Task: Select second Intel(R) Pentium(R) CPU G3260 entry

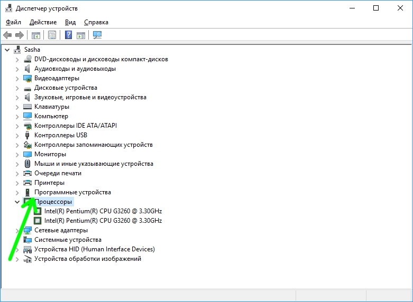Action: click(x=103, y=221)
